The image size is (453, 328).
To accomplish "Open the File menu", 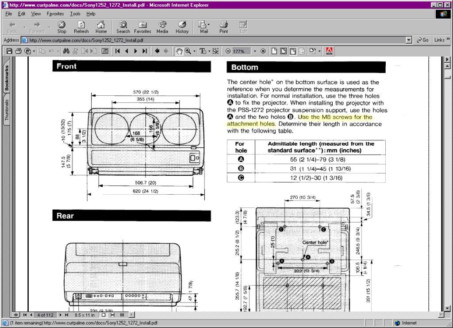I will click(9, 14).
